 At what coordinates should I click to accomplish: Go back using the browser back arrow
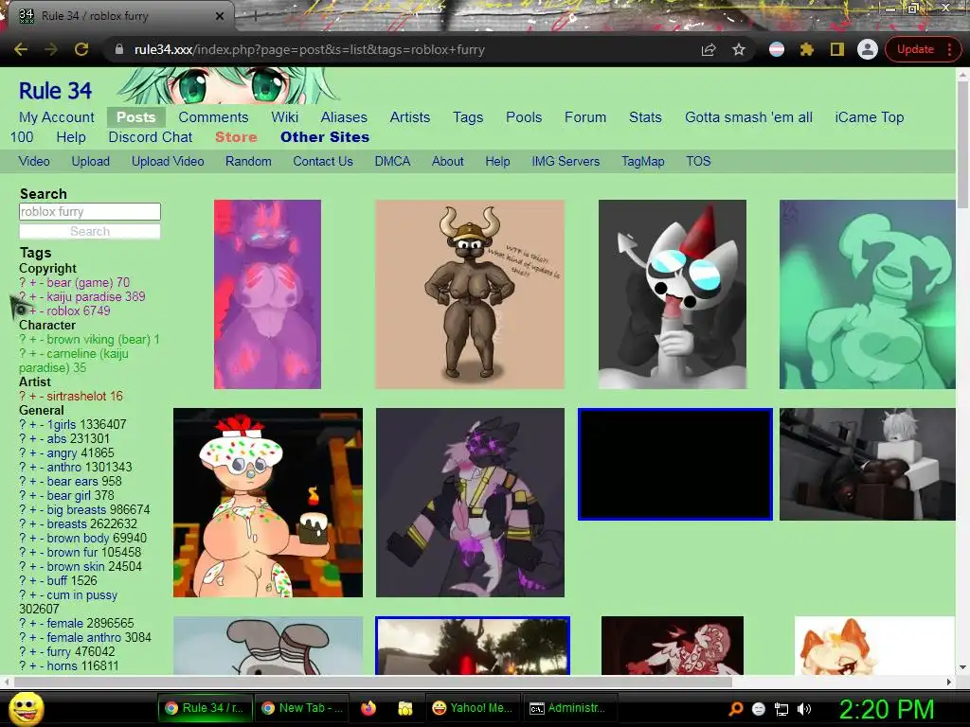pyautogui.click(x=21, y=49)
